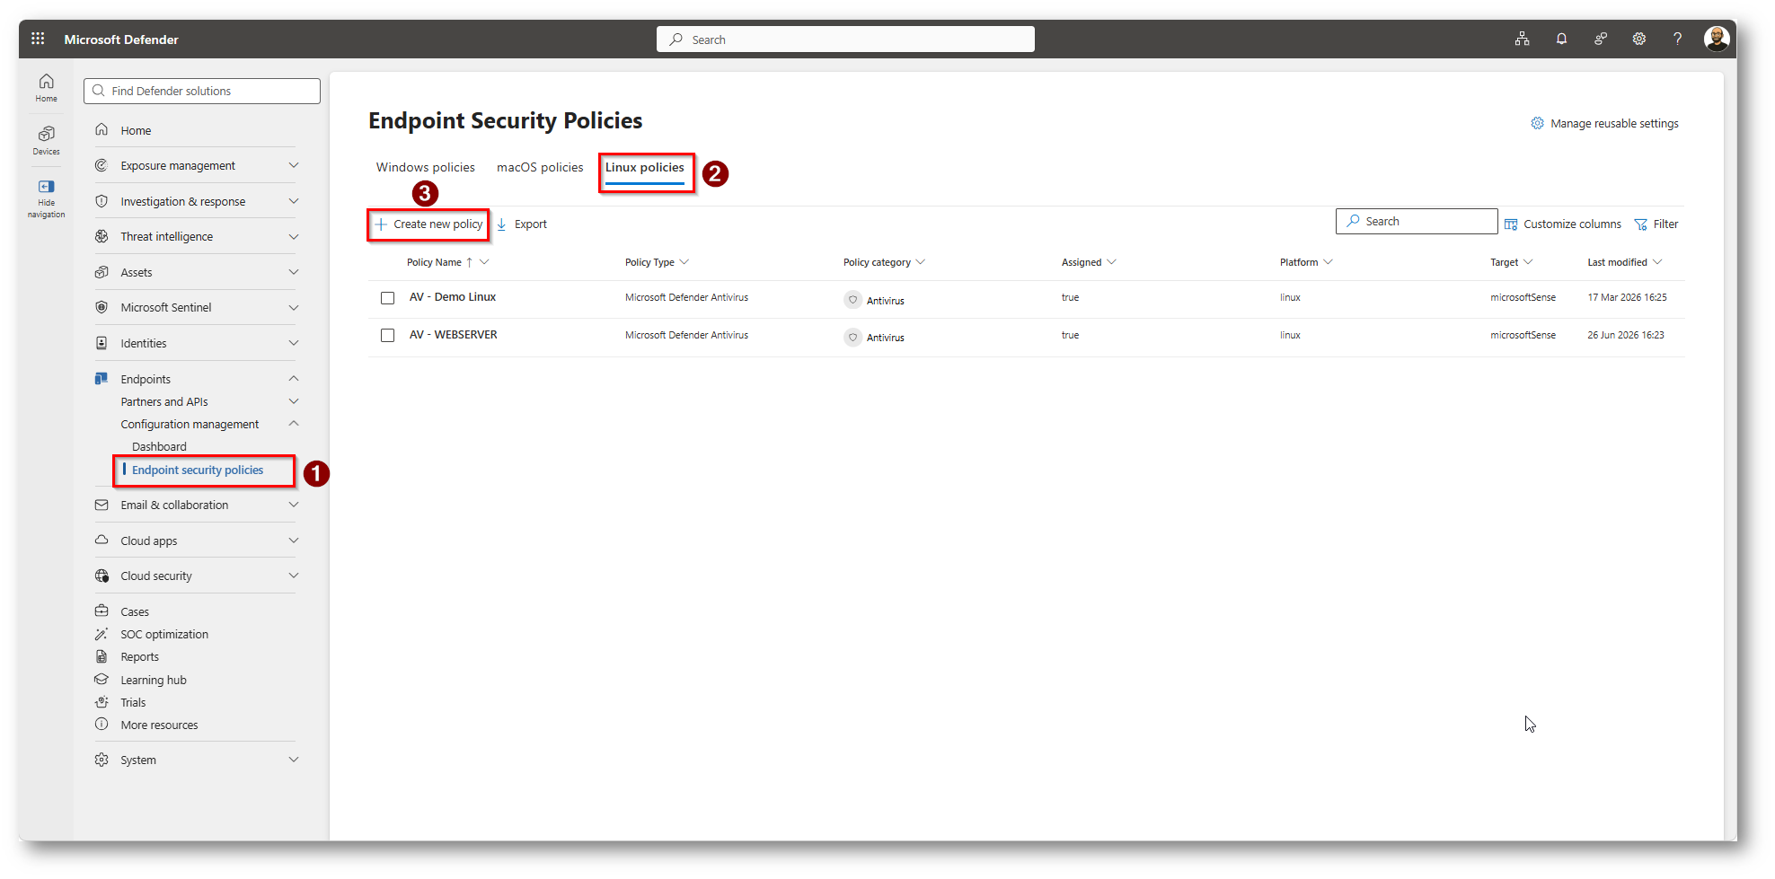
Task: Click the Identities icon in sidebar
Action: 102,343
